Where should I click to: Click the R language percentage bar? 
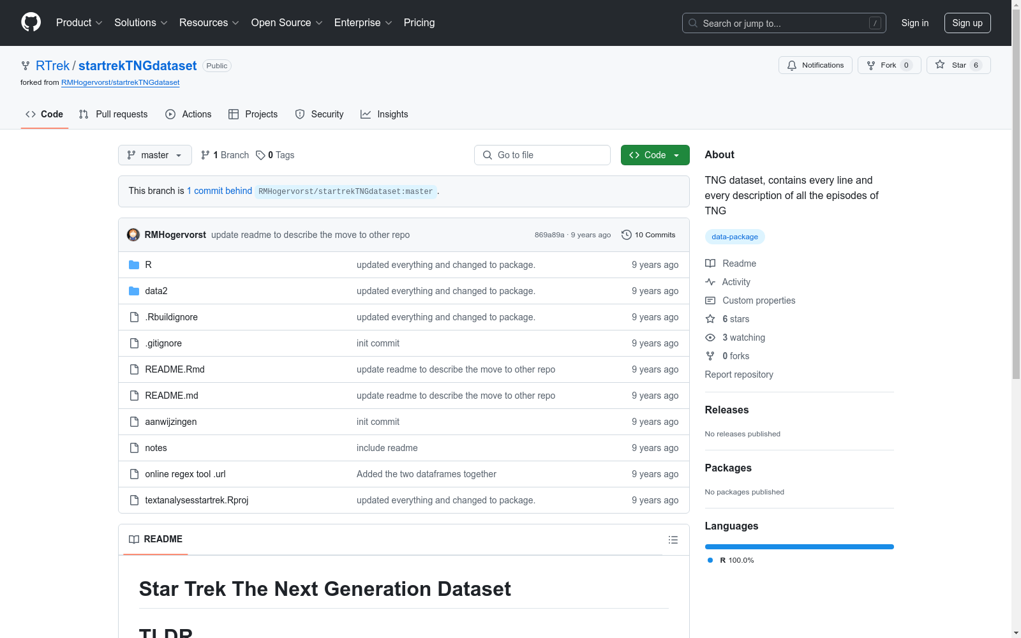coord(800,547)
